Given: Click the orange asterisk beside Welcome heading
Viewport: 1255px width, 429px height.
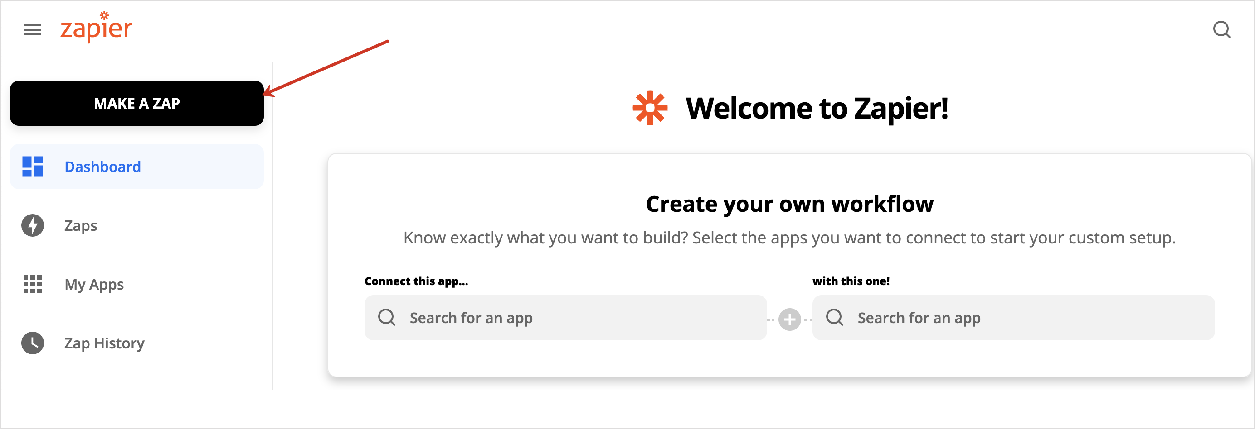Looking at the screenshot, I should tap(649, 108).
